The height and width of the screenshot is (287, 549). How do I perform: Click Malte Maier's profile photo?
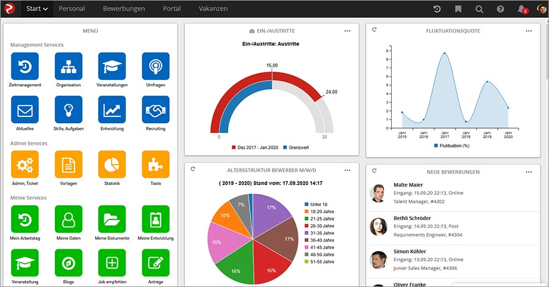point(378,193)
